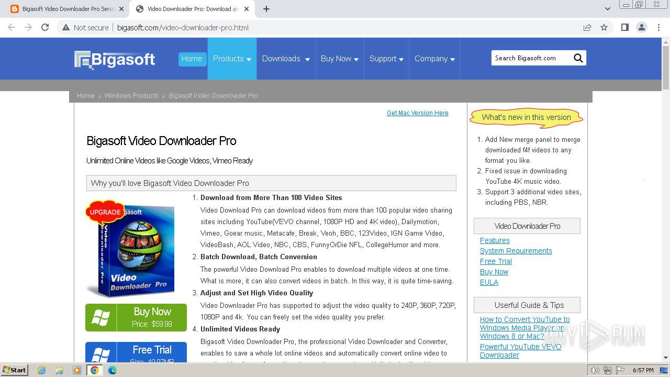Click the Video Downloader Pro sidebar heading
The image size is (670, 377).
pos(527,226)
